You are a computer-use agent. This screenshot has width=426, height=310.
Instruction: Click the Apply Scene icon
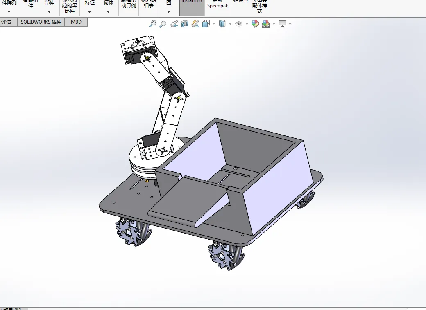click(x=266, y=24)
